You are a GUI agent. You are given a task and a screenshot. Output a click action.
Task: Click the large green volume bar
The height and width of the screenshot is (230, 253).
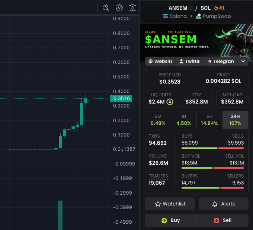[60, 215]
